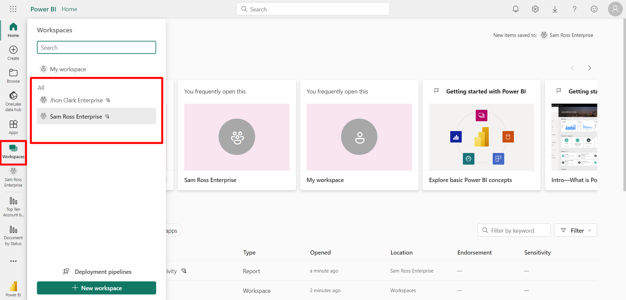Sort by Endorsement column header

coord(474,252)
